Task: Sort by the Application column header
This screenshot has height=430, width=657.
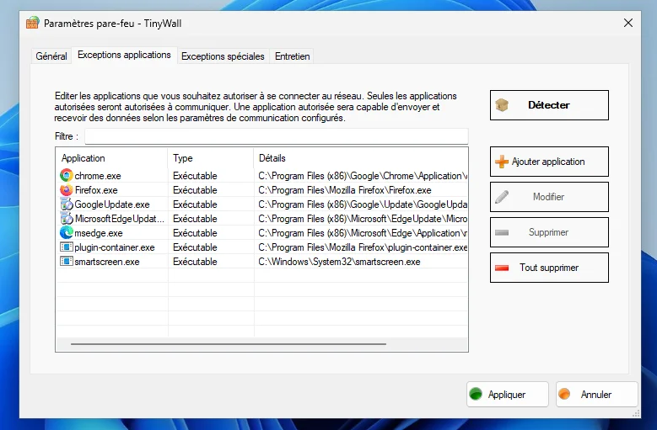Action: click(x=111, y=158)
